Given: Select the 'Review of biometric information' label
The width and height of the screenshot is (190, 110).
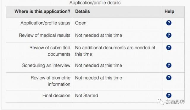Looking at the screenshot, I should (50, 81).
